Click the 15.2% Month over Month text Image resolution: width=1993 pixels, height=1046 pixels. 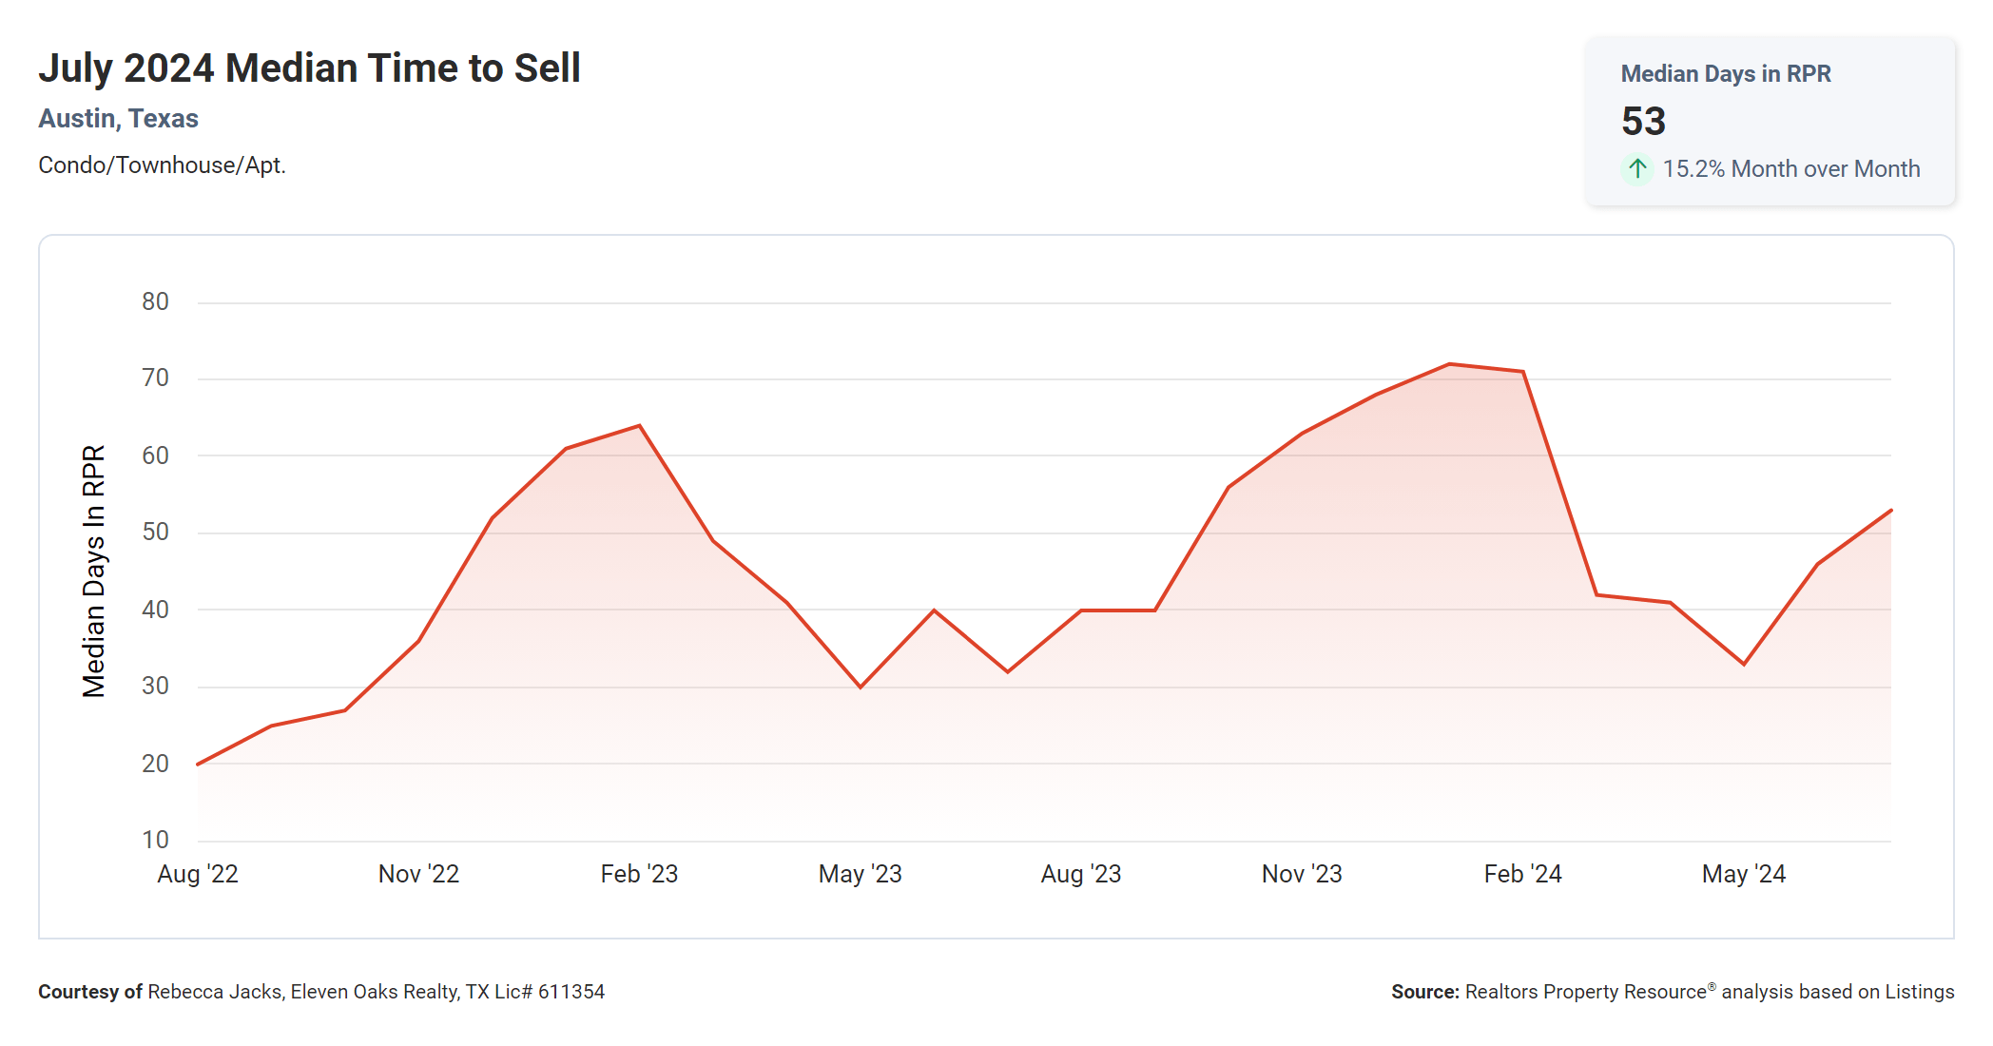(x=1790, y=169)
